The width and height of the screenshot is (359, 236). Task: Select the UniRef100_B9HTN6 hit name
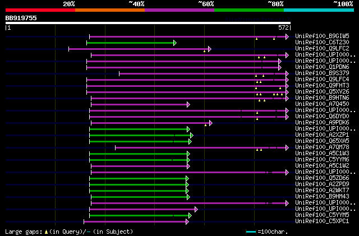click(322, 98)
